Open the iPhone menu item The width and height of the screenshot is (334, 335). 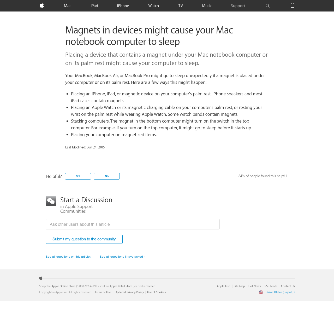tap(123, 6)
